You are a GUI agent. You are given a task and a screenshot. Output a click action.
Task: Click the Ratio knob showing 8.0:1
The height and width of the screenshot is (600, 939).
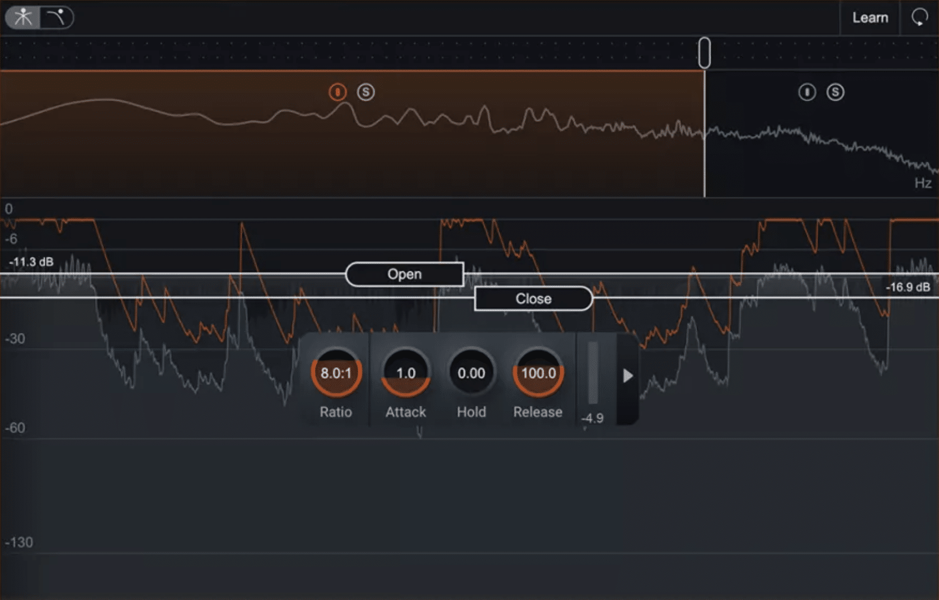coord(336,373)
